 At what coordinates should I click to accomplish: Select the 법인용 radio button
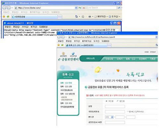coord(117,101)
